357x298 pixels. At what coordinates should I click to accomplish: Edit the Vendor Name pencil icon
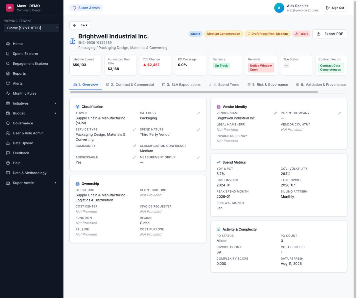click(x=275, y=113)
